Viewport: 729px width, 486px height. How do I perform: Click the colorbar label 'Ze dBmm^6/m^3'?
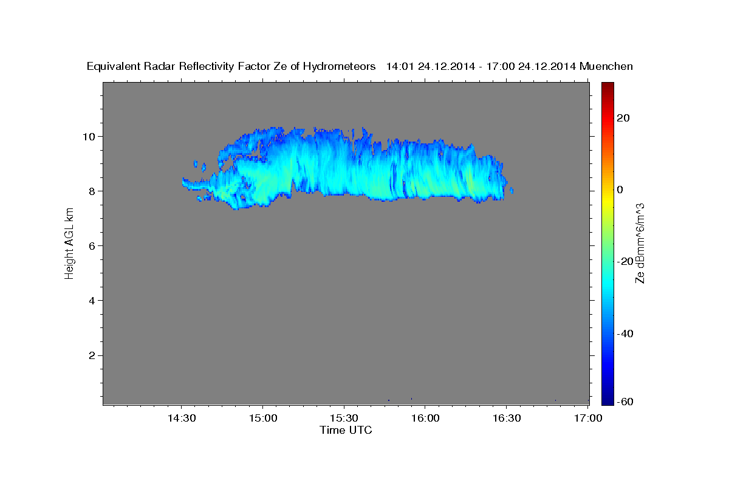[640, 243]
